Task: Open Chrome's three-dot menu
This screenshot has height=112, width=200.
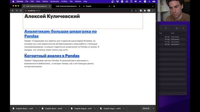Action: (x=153, y=11)
